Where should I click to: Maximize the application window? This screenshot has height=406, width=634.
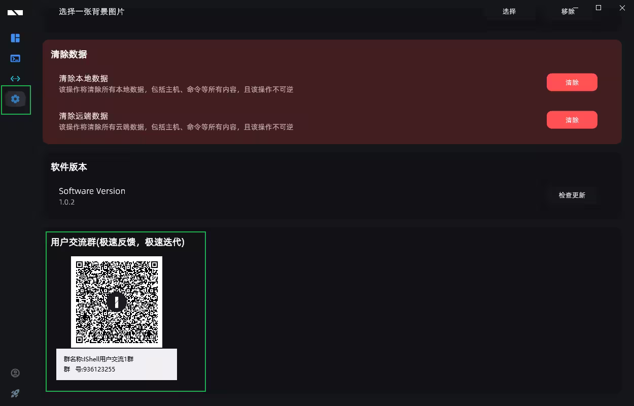pyautogui.click(x=598, y=8)
